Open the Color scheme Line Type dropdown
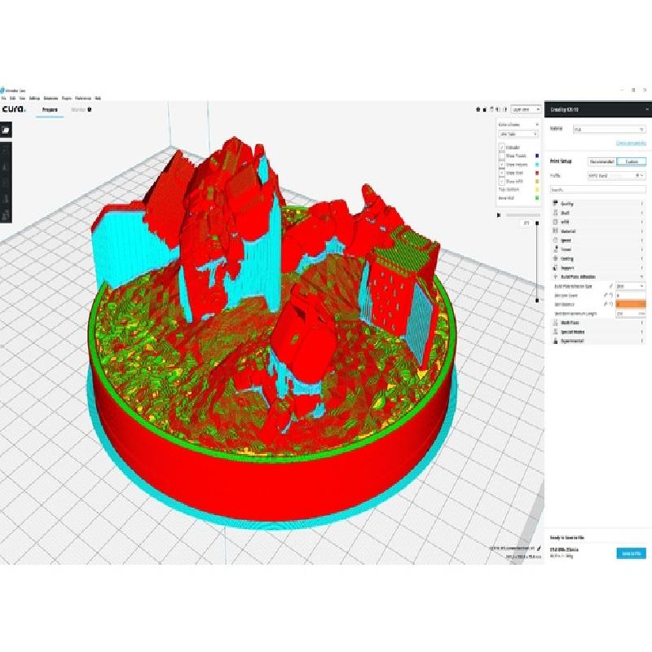 [518, 134]
